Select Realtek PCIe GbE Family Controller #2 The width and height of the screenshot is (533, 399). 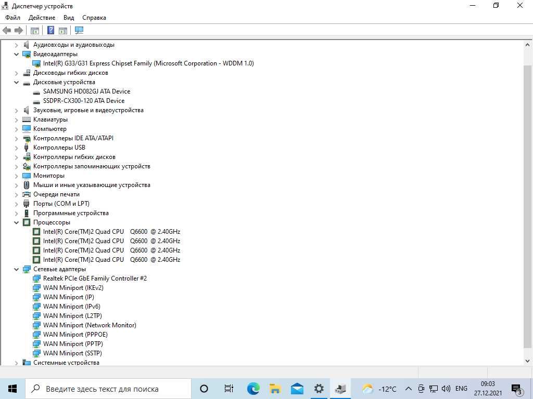pos(95,278)
